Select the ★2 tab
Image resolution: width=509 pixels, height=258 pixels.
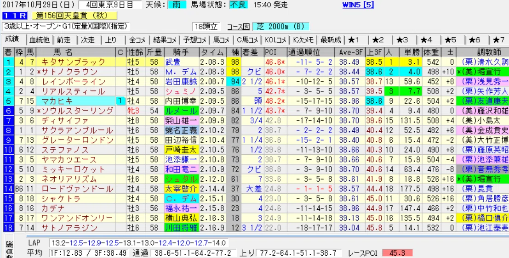(378, 40)
